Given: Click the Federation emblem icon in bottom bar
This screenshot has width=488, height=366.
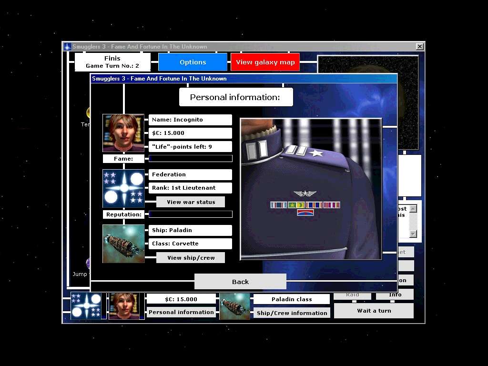Looking at the screenshot, I should 86,306.
